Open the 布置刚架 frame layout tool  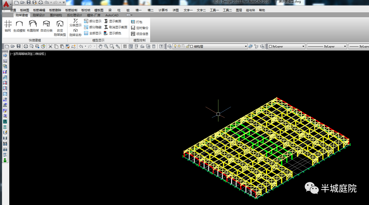tap(33, 24)
